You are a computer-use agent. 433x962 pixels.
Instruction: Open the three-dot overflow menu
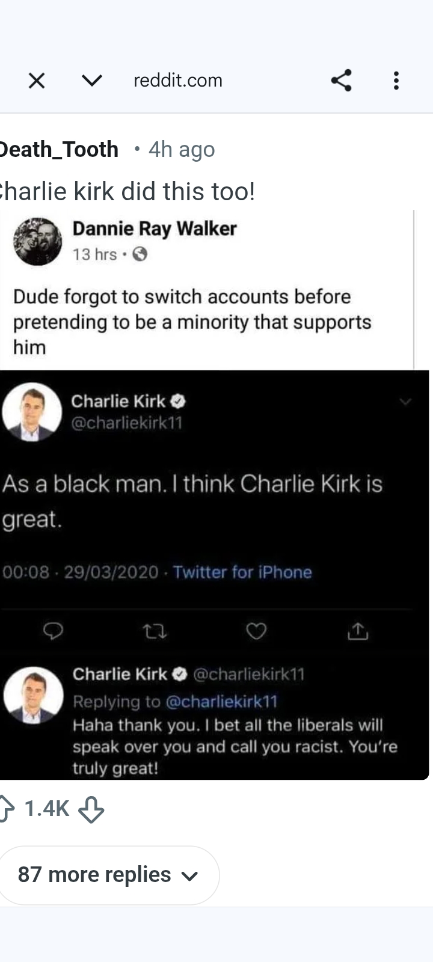(x=396, y=81)
